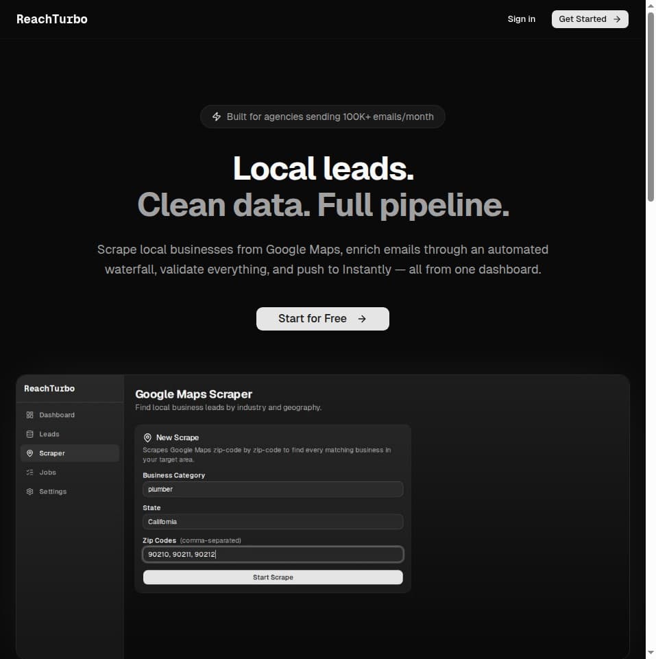This screenshot has height=659, width=656.
Task: Click the ReachTurbo sidebar logo
Action: [x=49, y=388]
